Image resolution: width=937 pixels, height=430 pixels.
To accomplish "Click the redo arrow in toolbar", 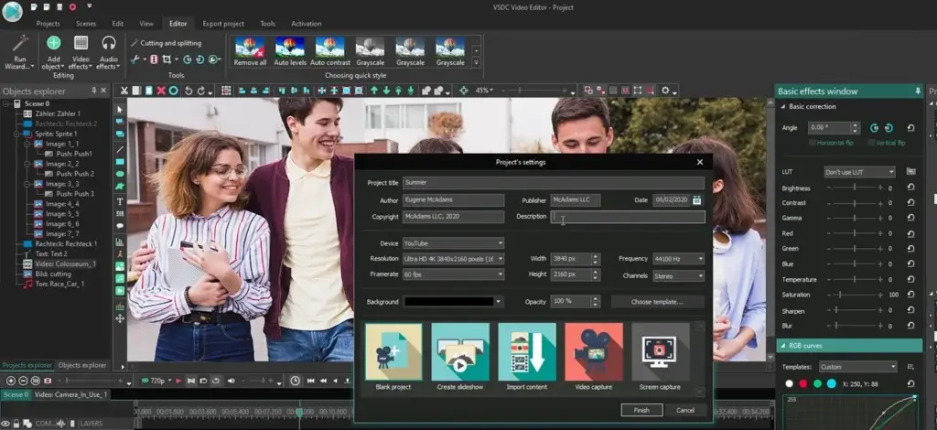I will coord(201,91).
